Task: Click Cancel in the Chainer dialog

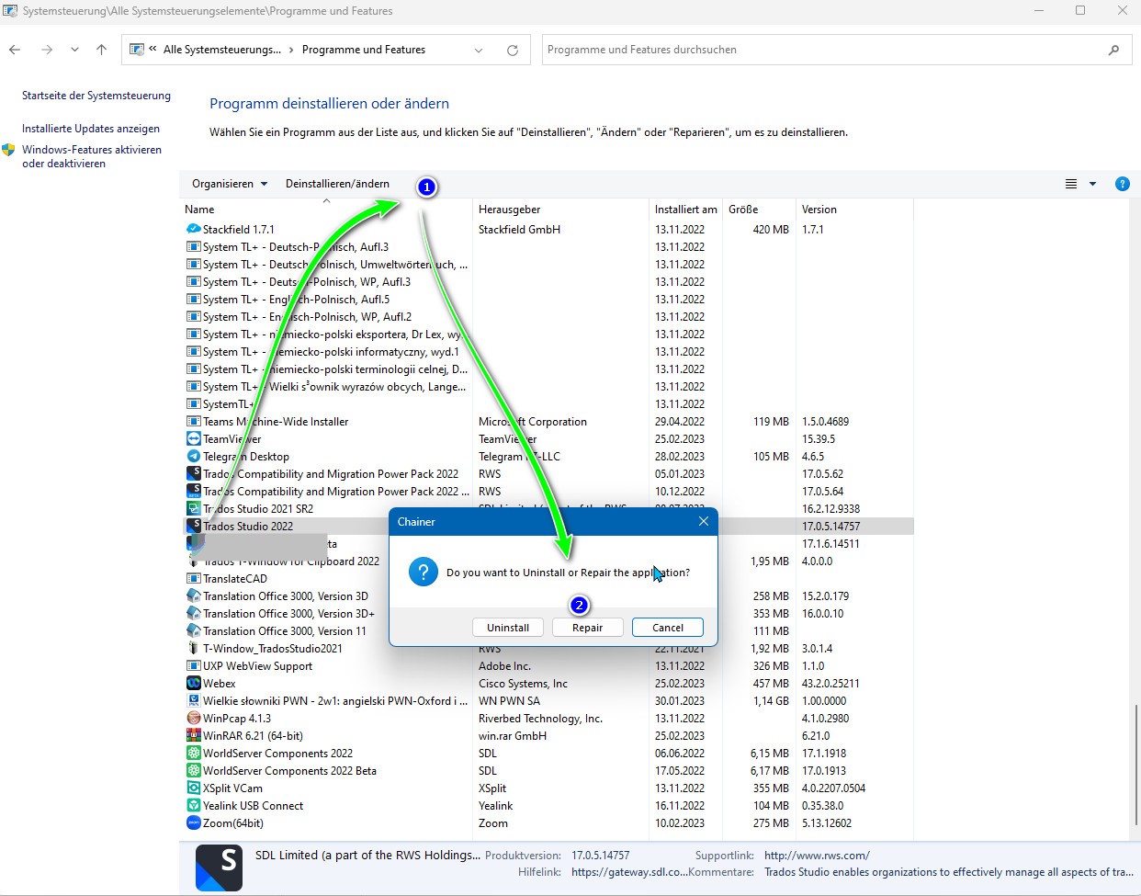Action: pyautogui.click(x=668, y=628)
